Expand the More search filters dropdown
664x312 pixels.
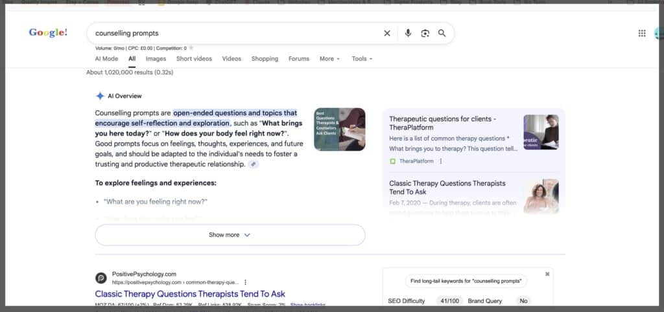click(x=329, y=59)
